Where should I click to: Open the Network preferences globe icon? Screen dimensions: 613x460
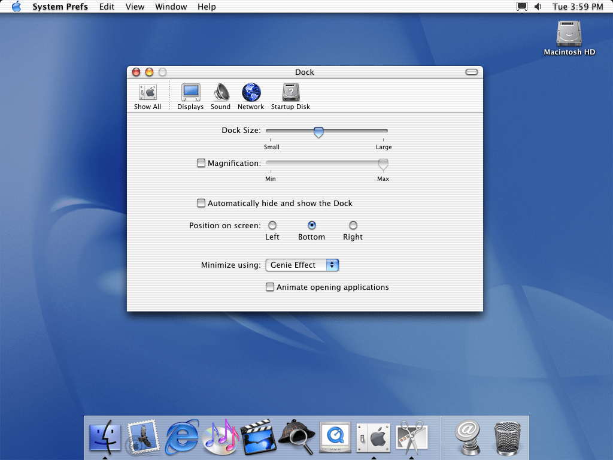pyautogui.click(x=251, y=93)
